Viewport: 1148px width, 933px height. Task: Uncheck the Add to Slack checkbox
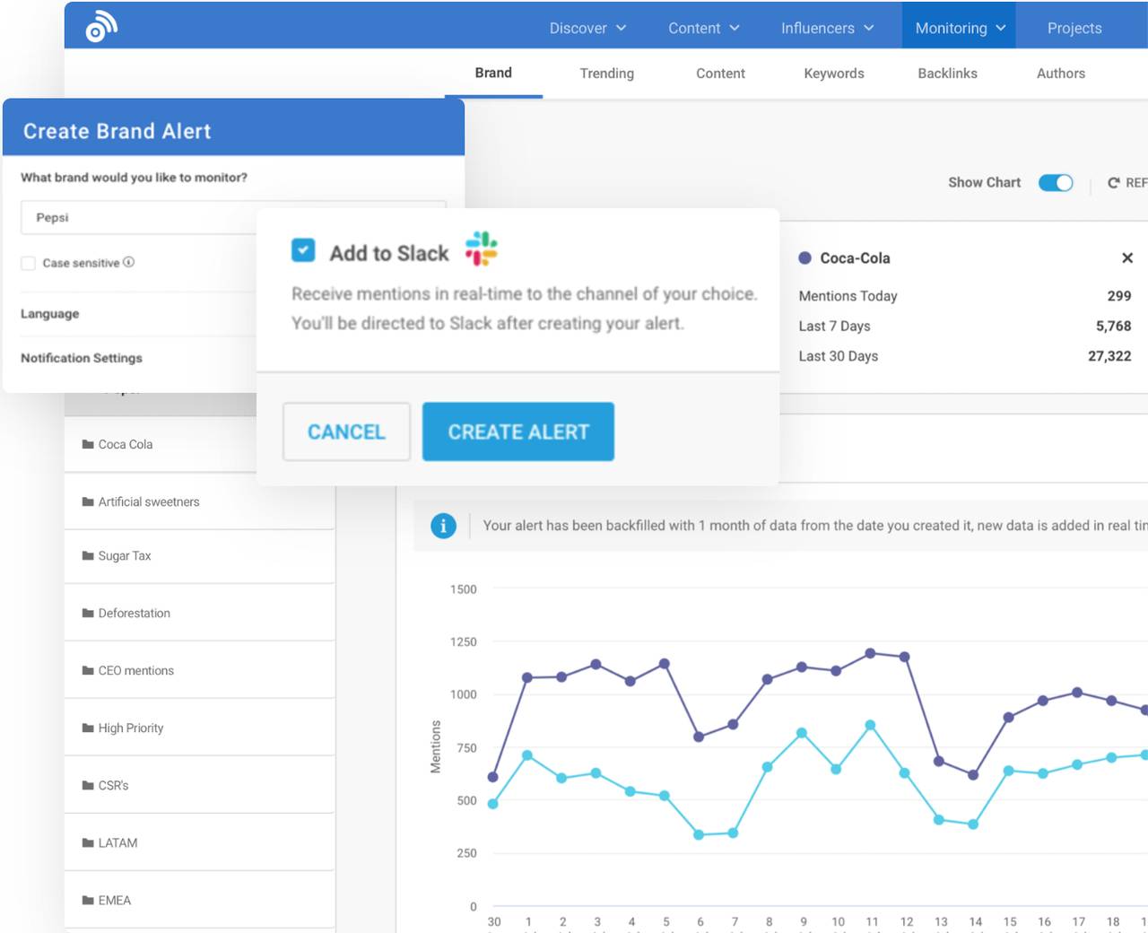coord(303,250)
